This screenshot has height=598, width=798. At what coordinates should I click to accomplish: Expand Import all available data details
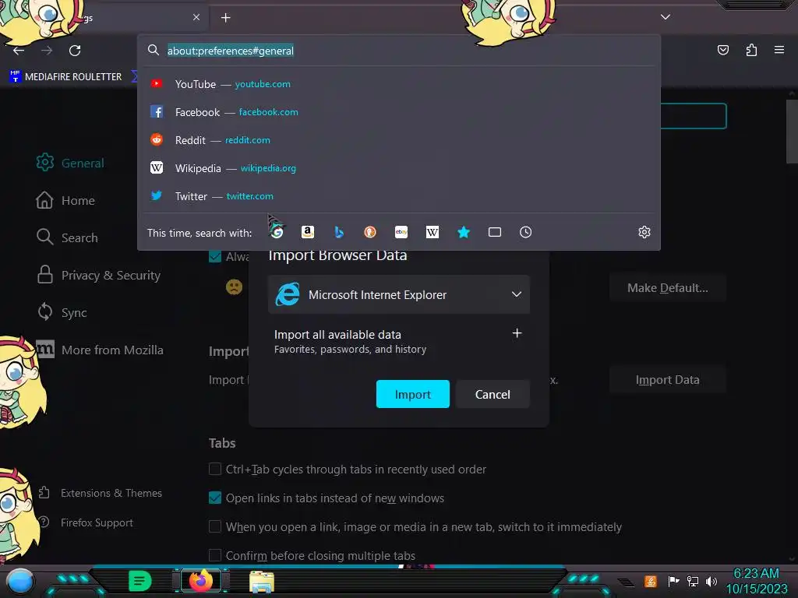pos(517,333)
